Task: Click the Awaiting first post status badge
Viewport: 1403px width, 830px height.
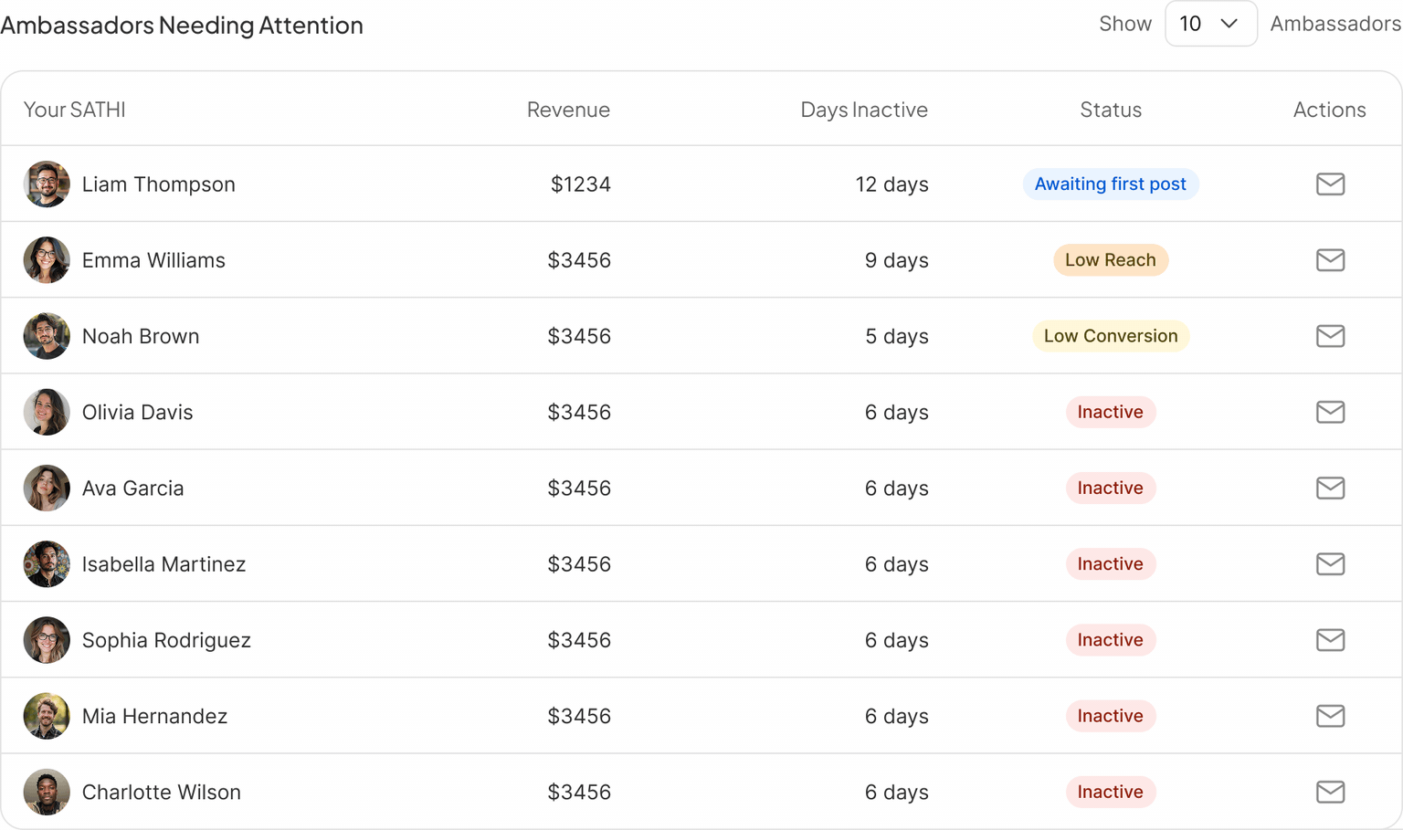Action: 1111,184
